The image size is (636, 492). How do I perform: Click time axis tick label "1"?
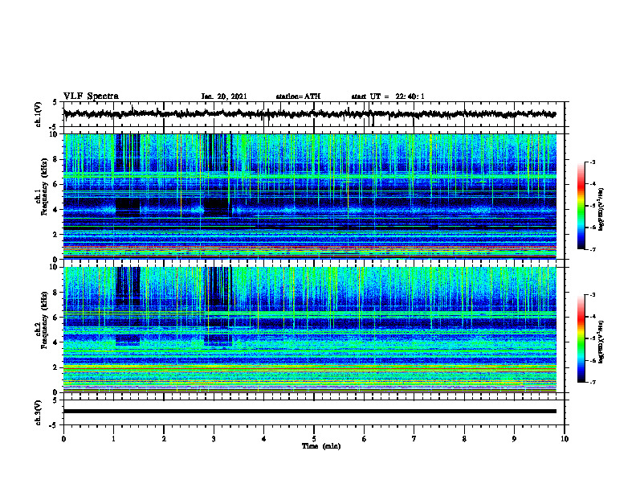[113, 439]
